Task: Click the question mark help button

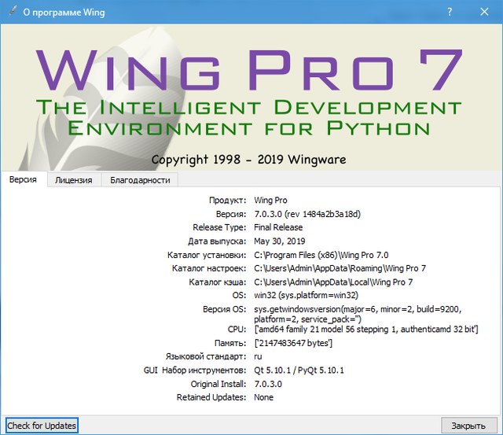Action: [x=449, y=13]
